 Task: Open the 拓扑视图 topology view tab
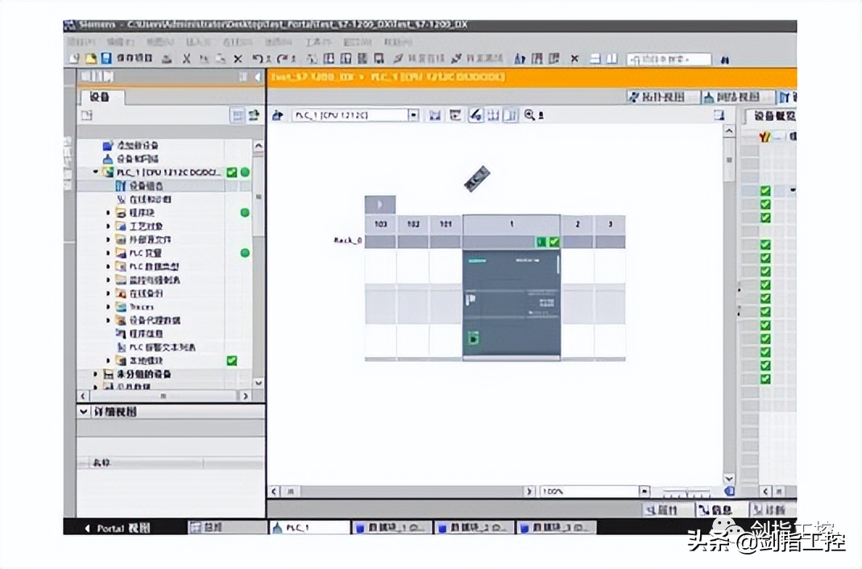[657, 98]
